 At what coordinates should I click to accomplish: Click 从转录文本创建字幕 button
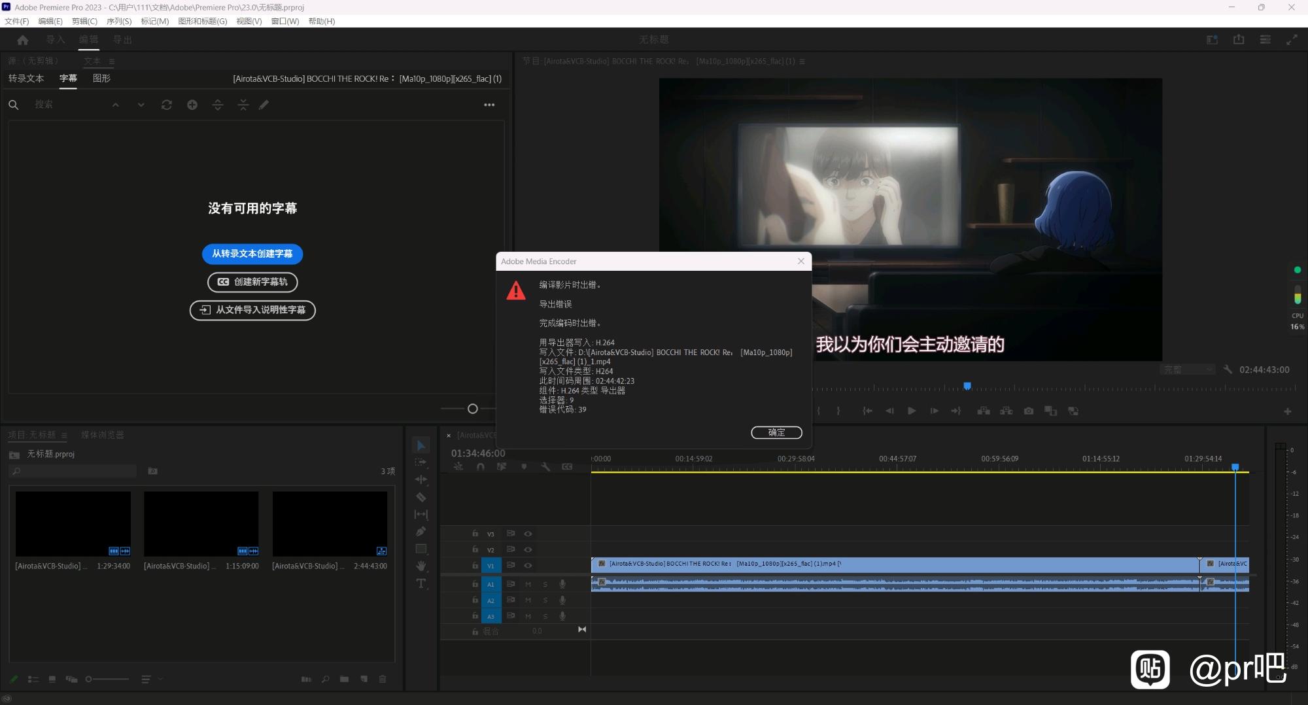coord(252,254)
